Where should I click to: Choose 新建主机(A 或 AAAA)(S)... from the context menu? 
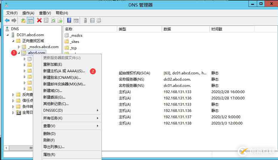pos(72,71)
